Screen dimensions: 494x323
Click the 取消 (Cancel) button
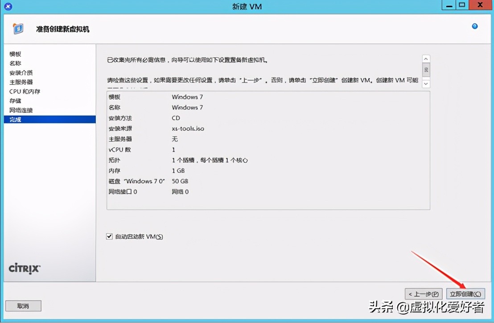[x=23, y=306]
